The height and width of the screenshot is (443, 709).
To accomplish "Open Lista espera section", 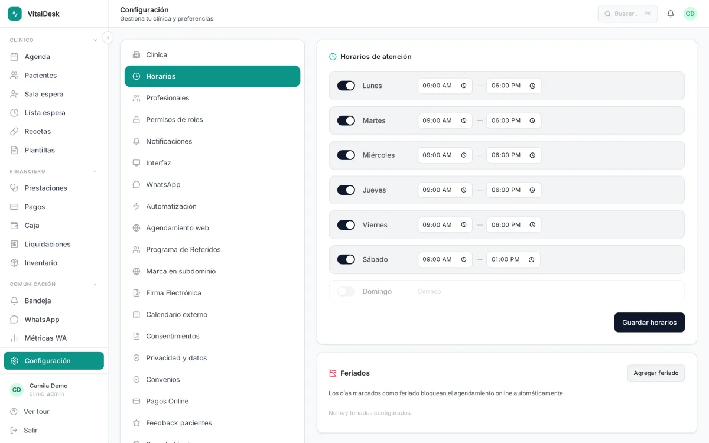I will [x=54, y=113].
